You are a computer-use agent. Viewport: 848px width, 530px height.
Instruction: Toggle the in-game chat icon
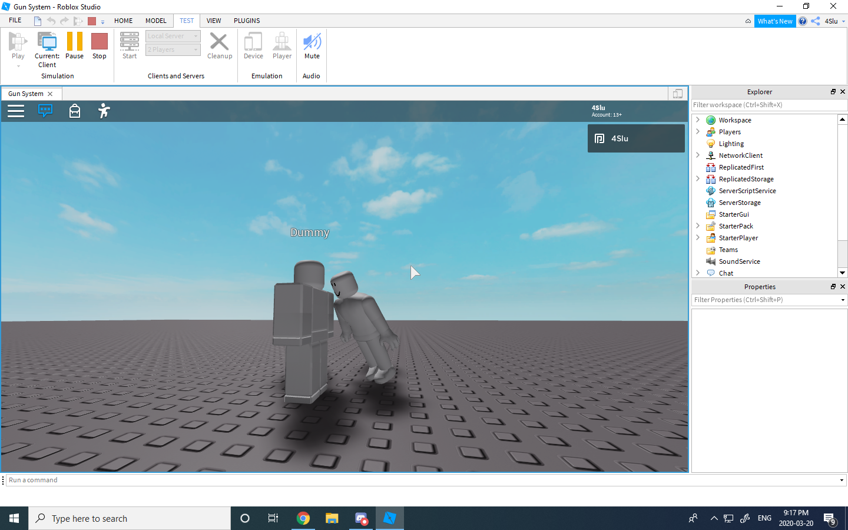tap(45, 111)
